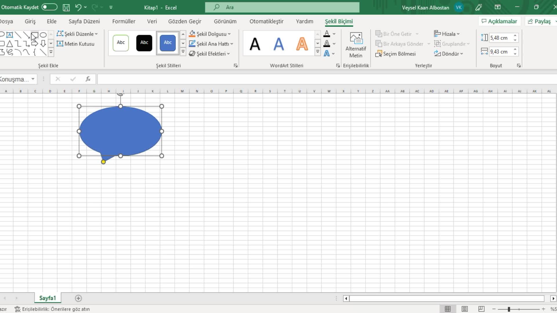
Task: Expand the shapes gallery more button
Action: (51, 52)
